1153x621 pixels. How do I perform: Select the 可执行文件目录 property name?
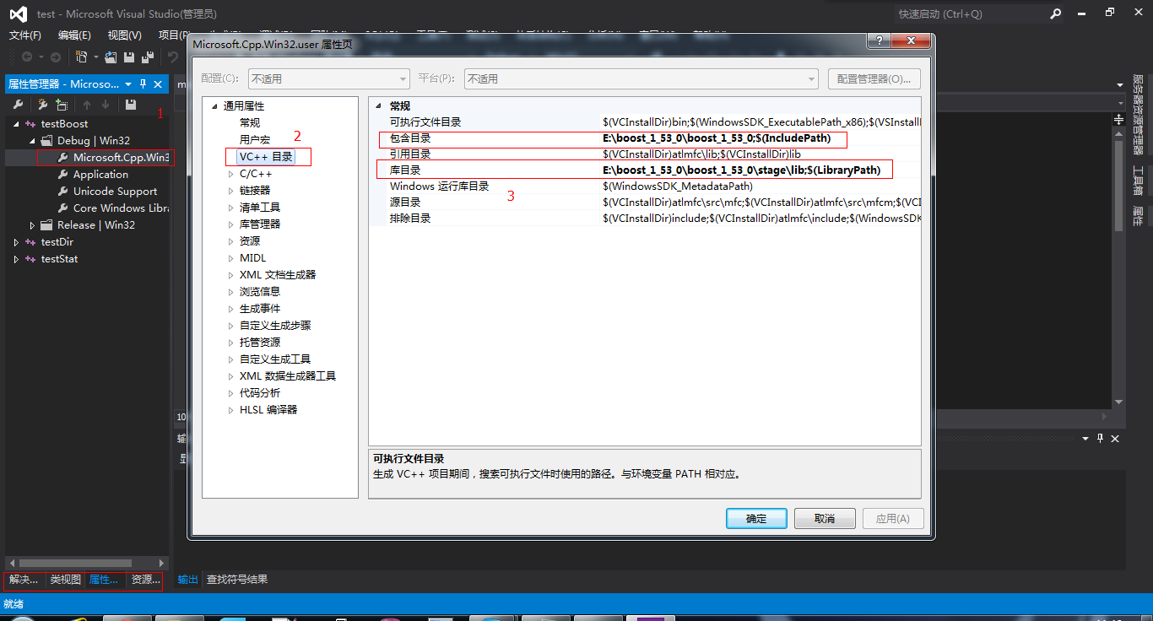pos(425,122)
